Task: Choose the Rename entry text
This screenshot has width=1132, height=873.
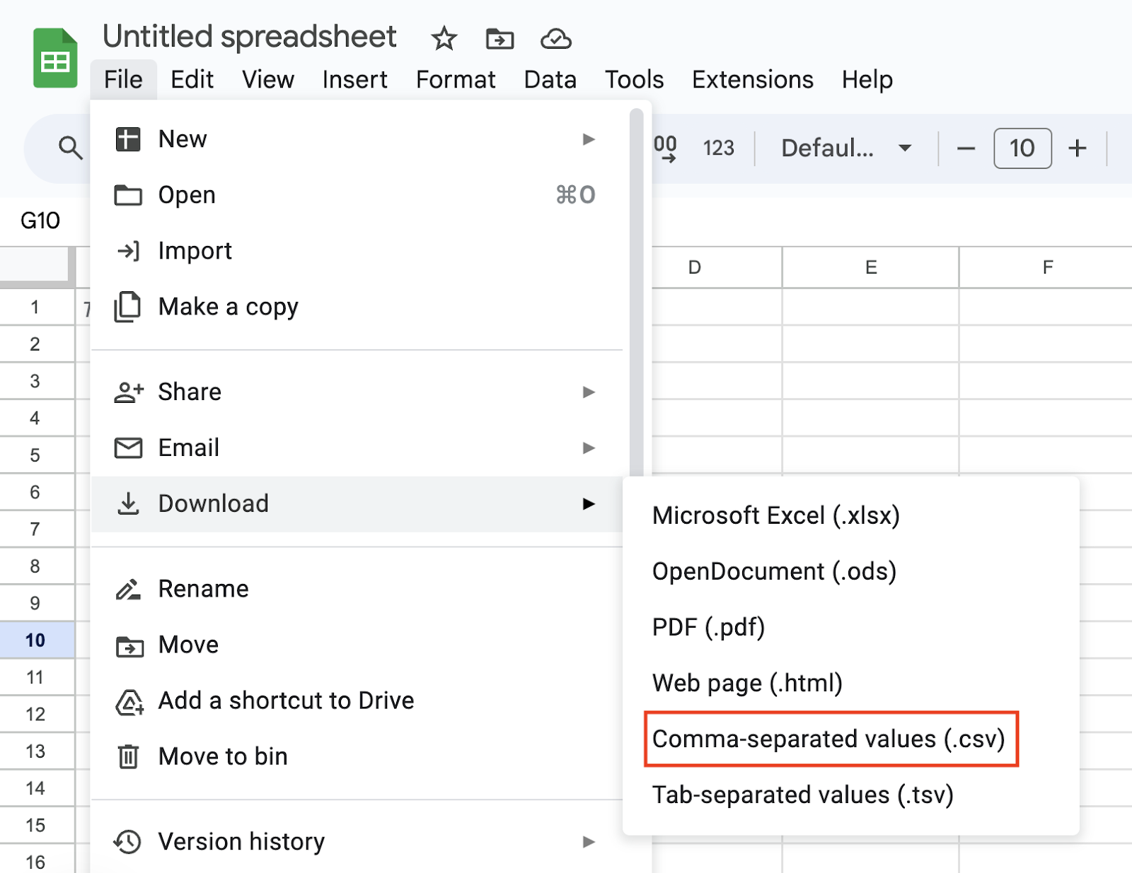Action: 204,589
